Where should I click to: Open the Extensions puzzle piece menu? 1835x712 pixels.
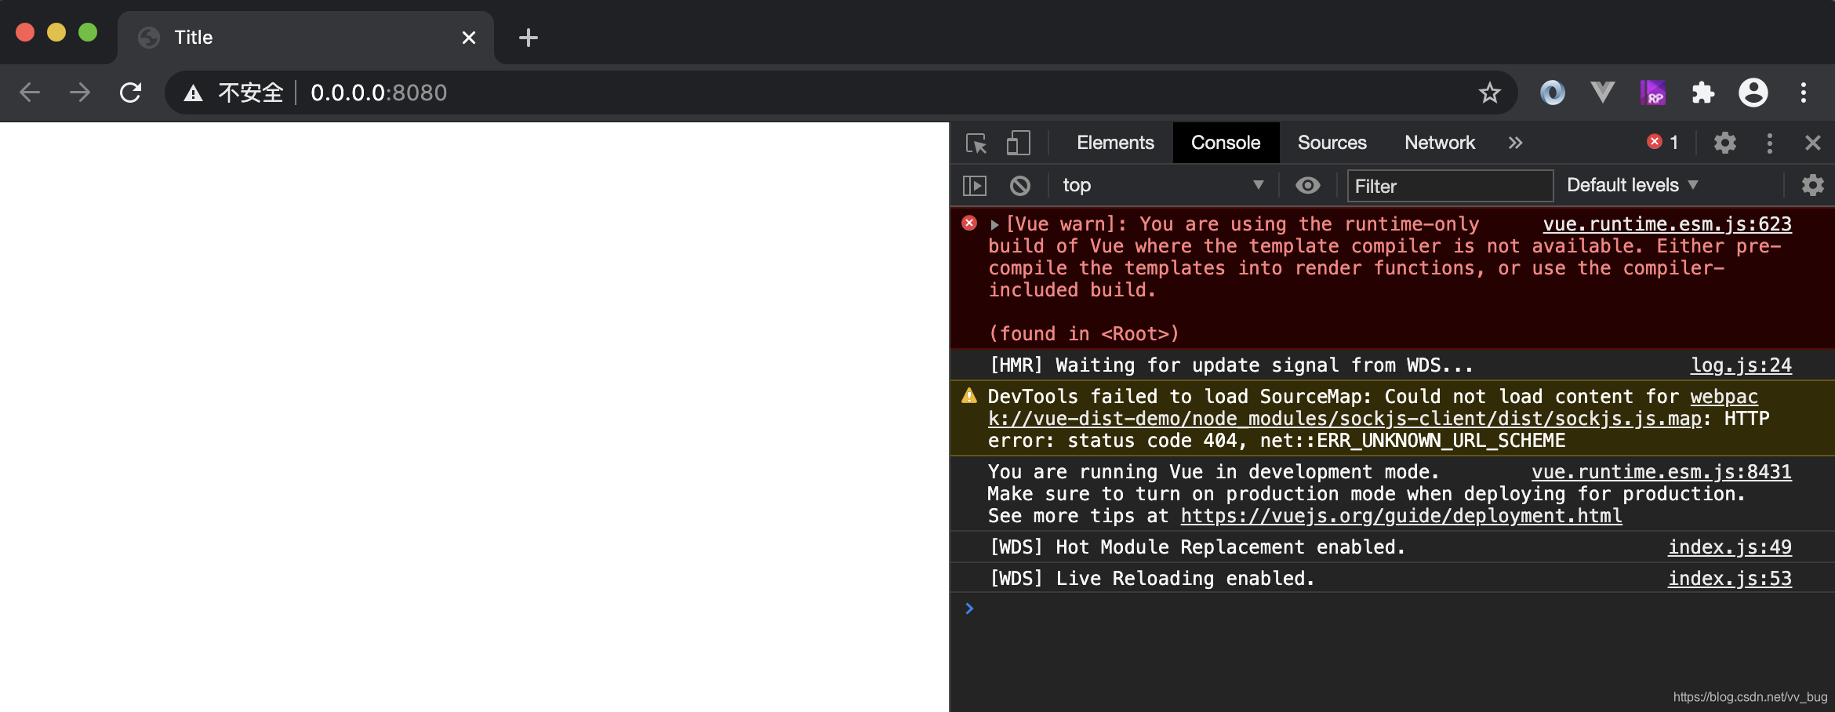(x=1702, y=93)
